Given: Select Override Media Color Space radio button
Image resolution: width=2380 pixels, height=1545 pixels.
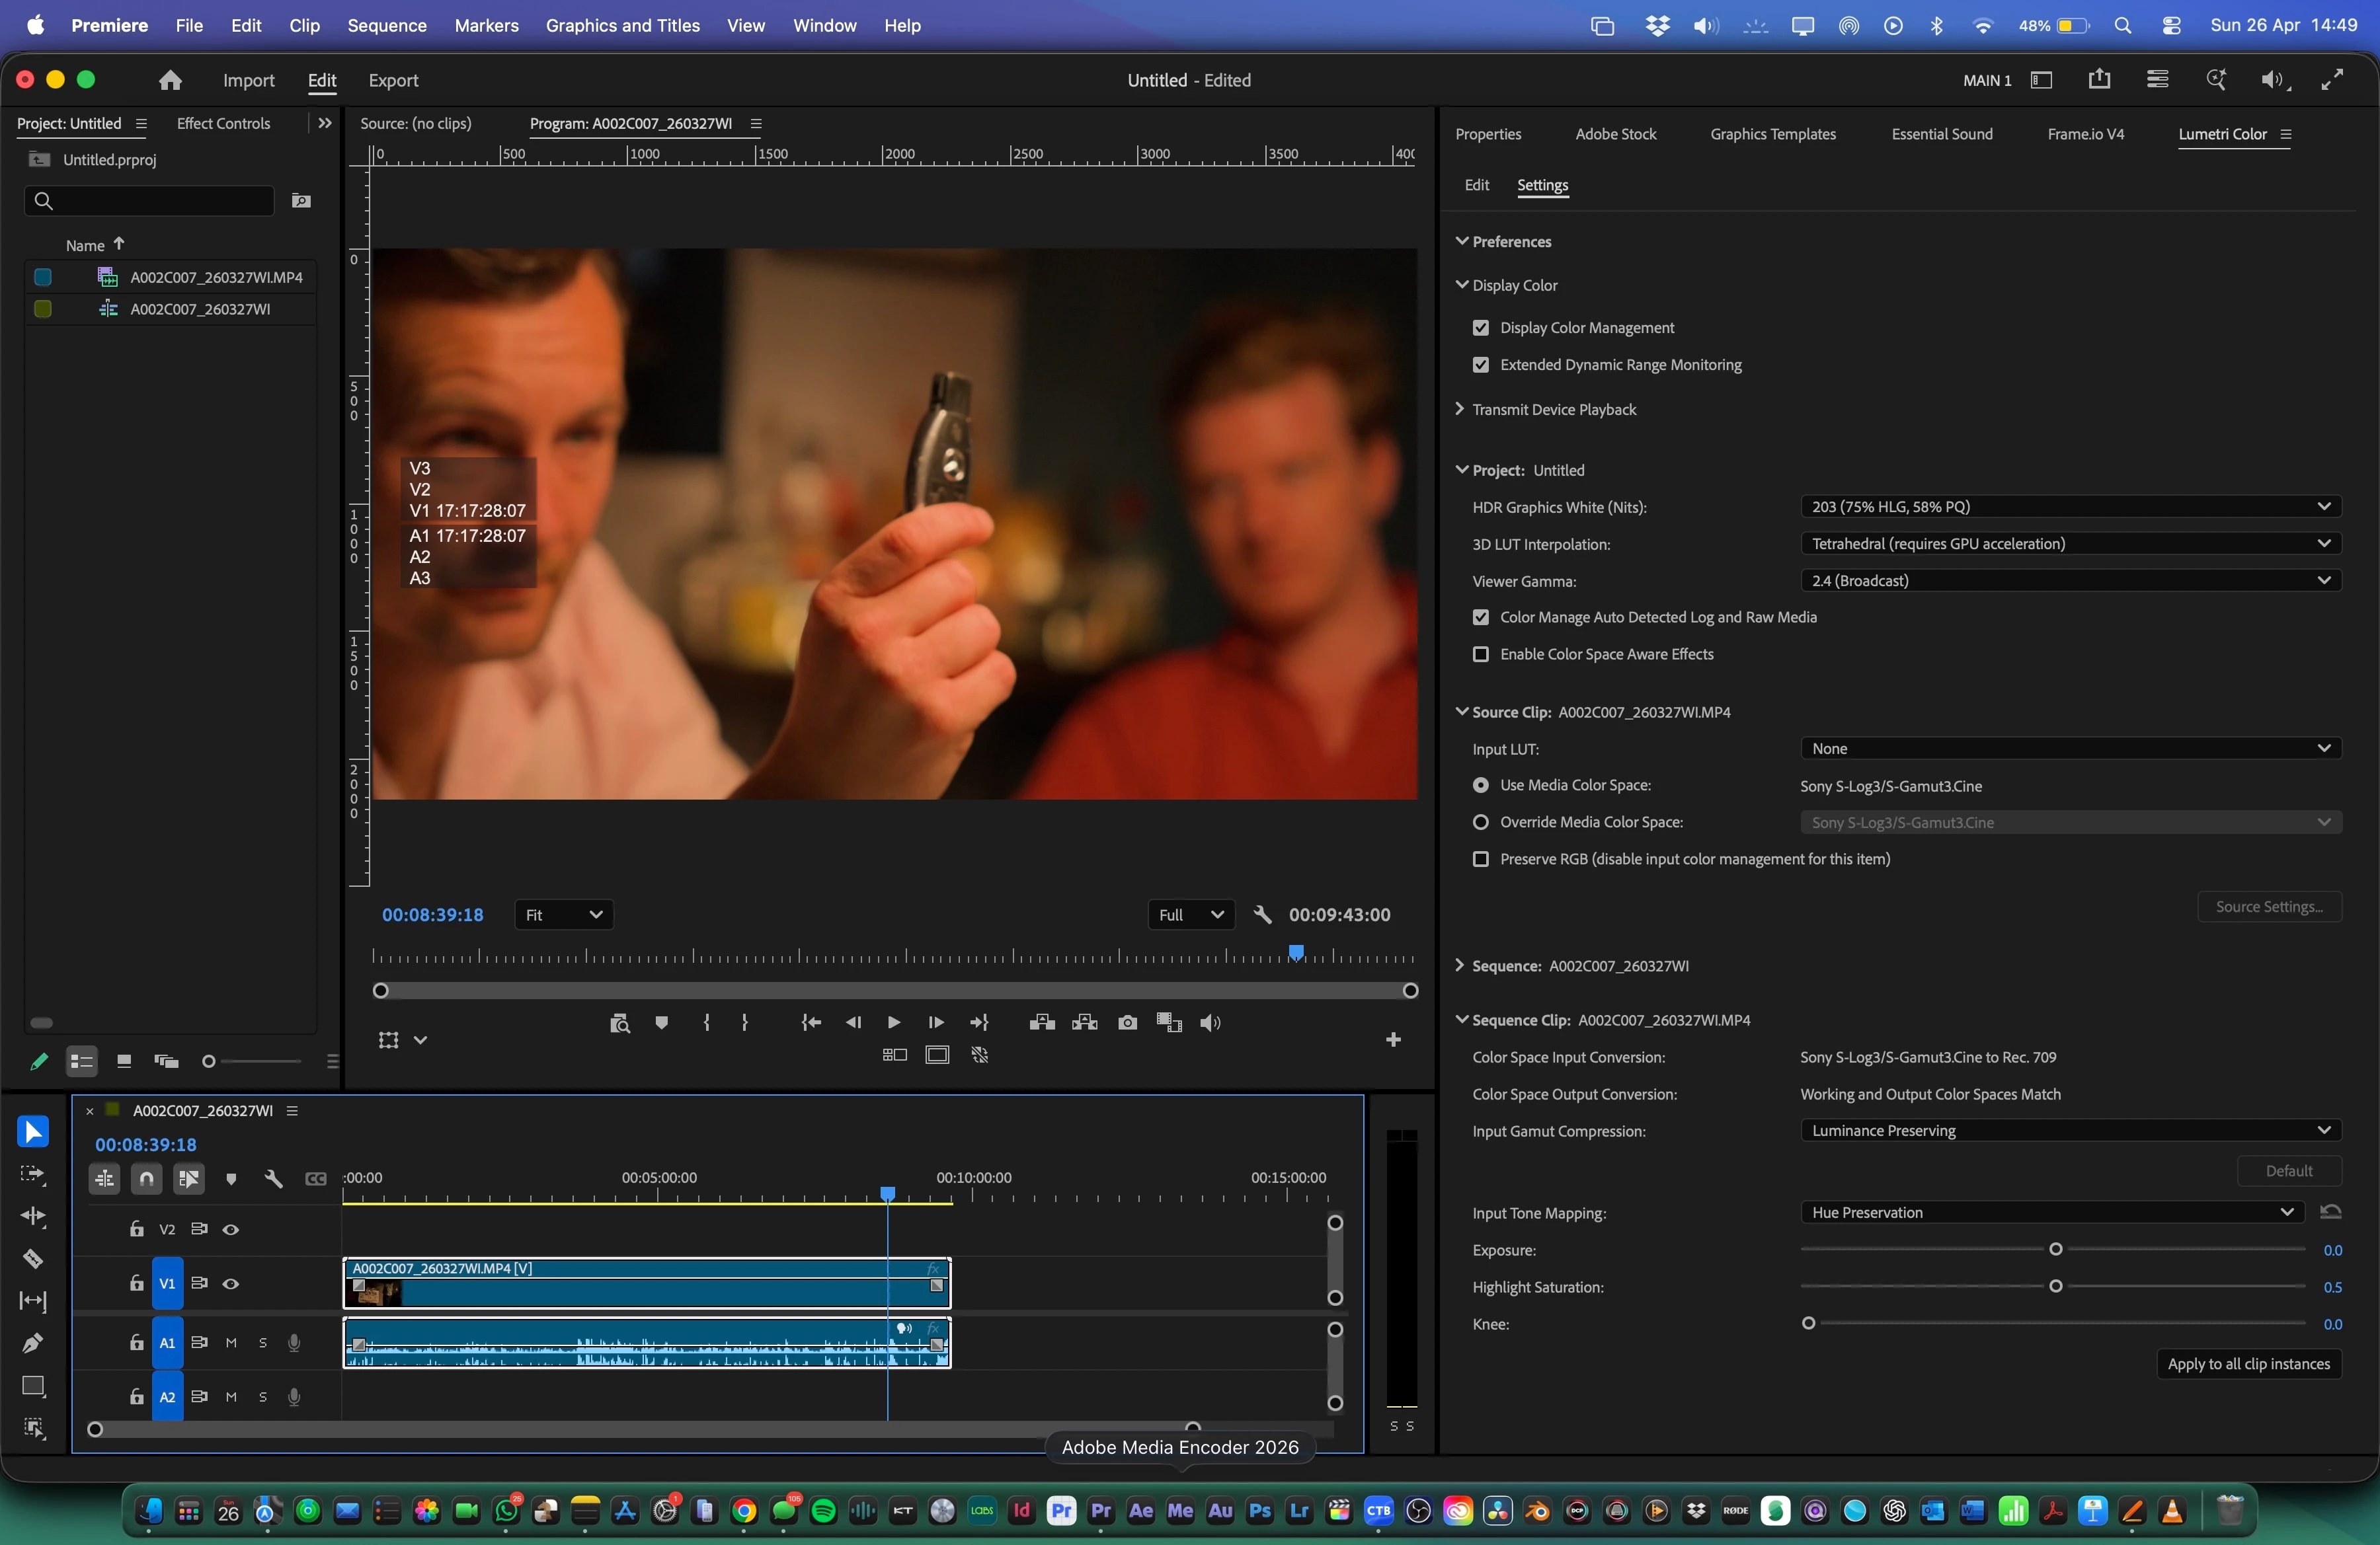Looking at the screenshot, I should (1480, 821).
